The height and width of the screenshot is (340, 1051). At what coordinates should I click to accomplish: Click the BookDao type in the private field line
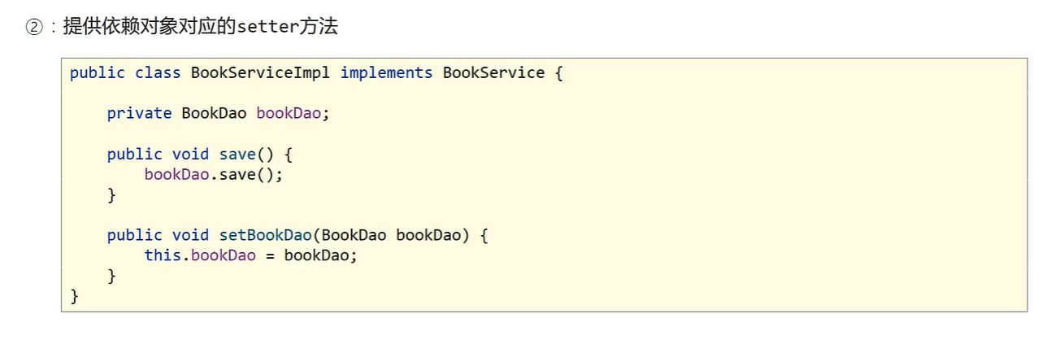214,113
